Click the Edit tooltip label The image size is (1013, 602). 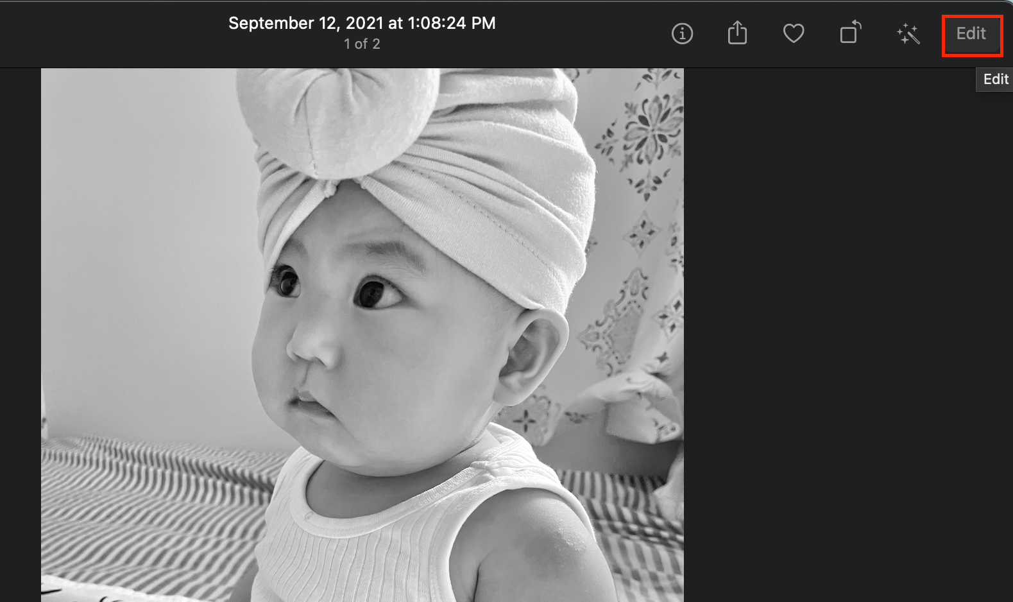click(x=996, y=79)
